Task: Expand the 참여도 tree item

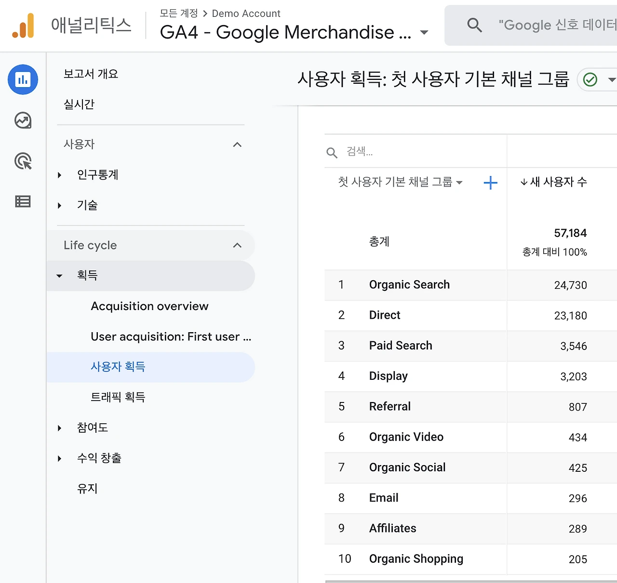Action: point(59,428)
